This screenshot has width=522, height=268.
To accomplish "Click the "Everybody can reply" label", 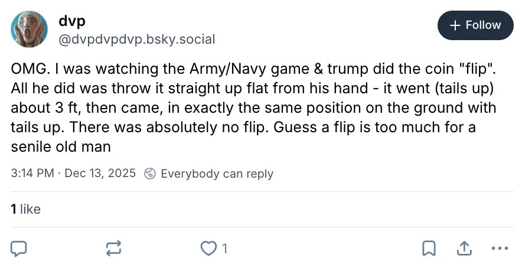I will coord(217,174).
